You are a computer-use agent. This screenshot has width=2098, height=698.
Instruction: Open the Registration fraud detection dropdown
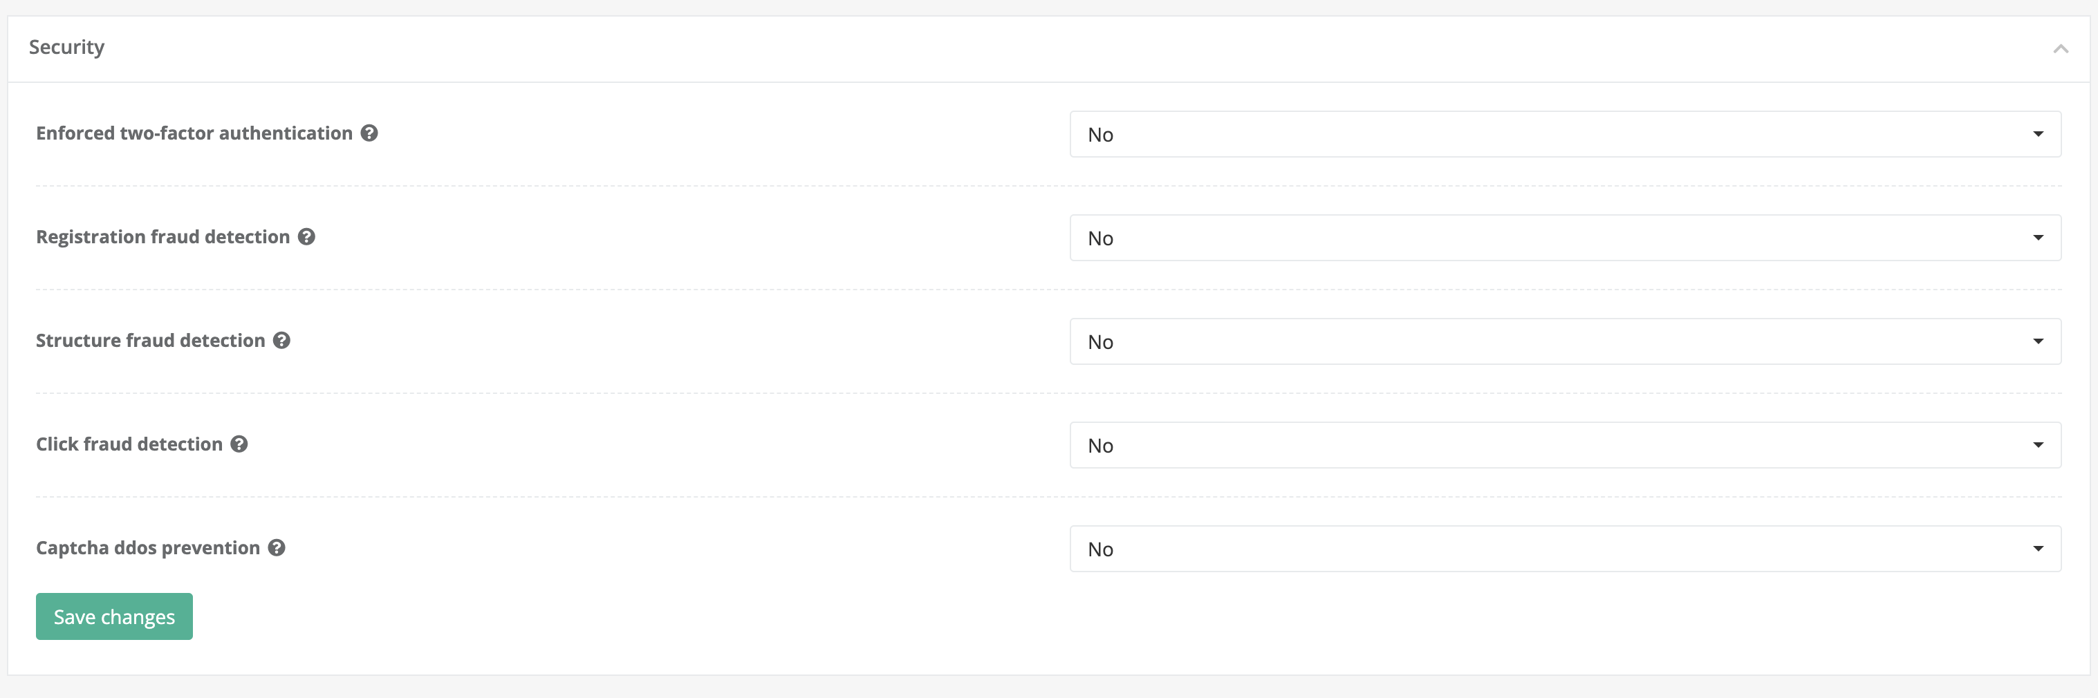[x=1563, y=238]
